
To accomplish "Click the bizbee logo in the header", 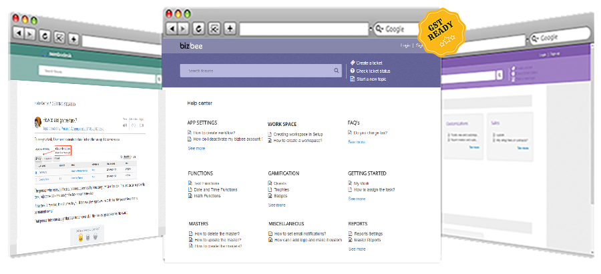I will (191, 46).
